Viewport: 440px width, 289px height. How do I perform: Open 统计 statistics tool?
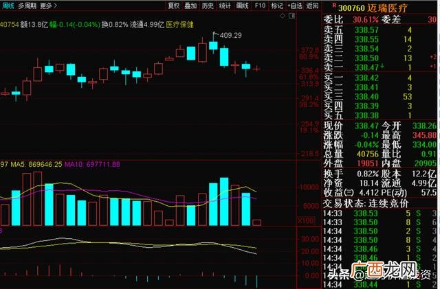225,5
